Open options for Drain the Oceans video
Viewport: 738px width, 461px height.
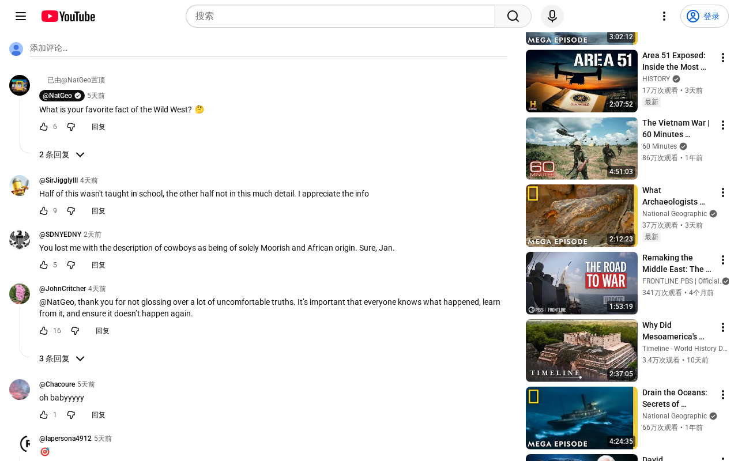pyautogui.click(x=723, y=395)
